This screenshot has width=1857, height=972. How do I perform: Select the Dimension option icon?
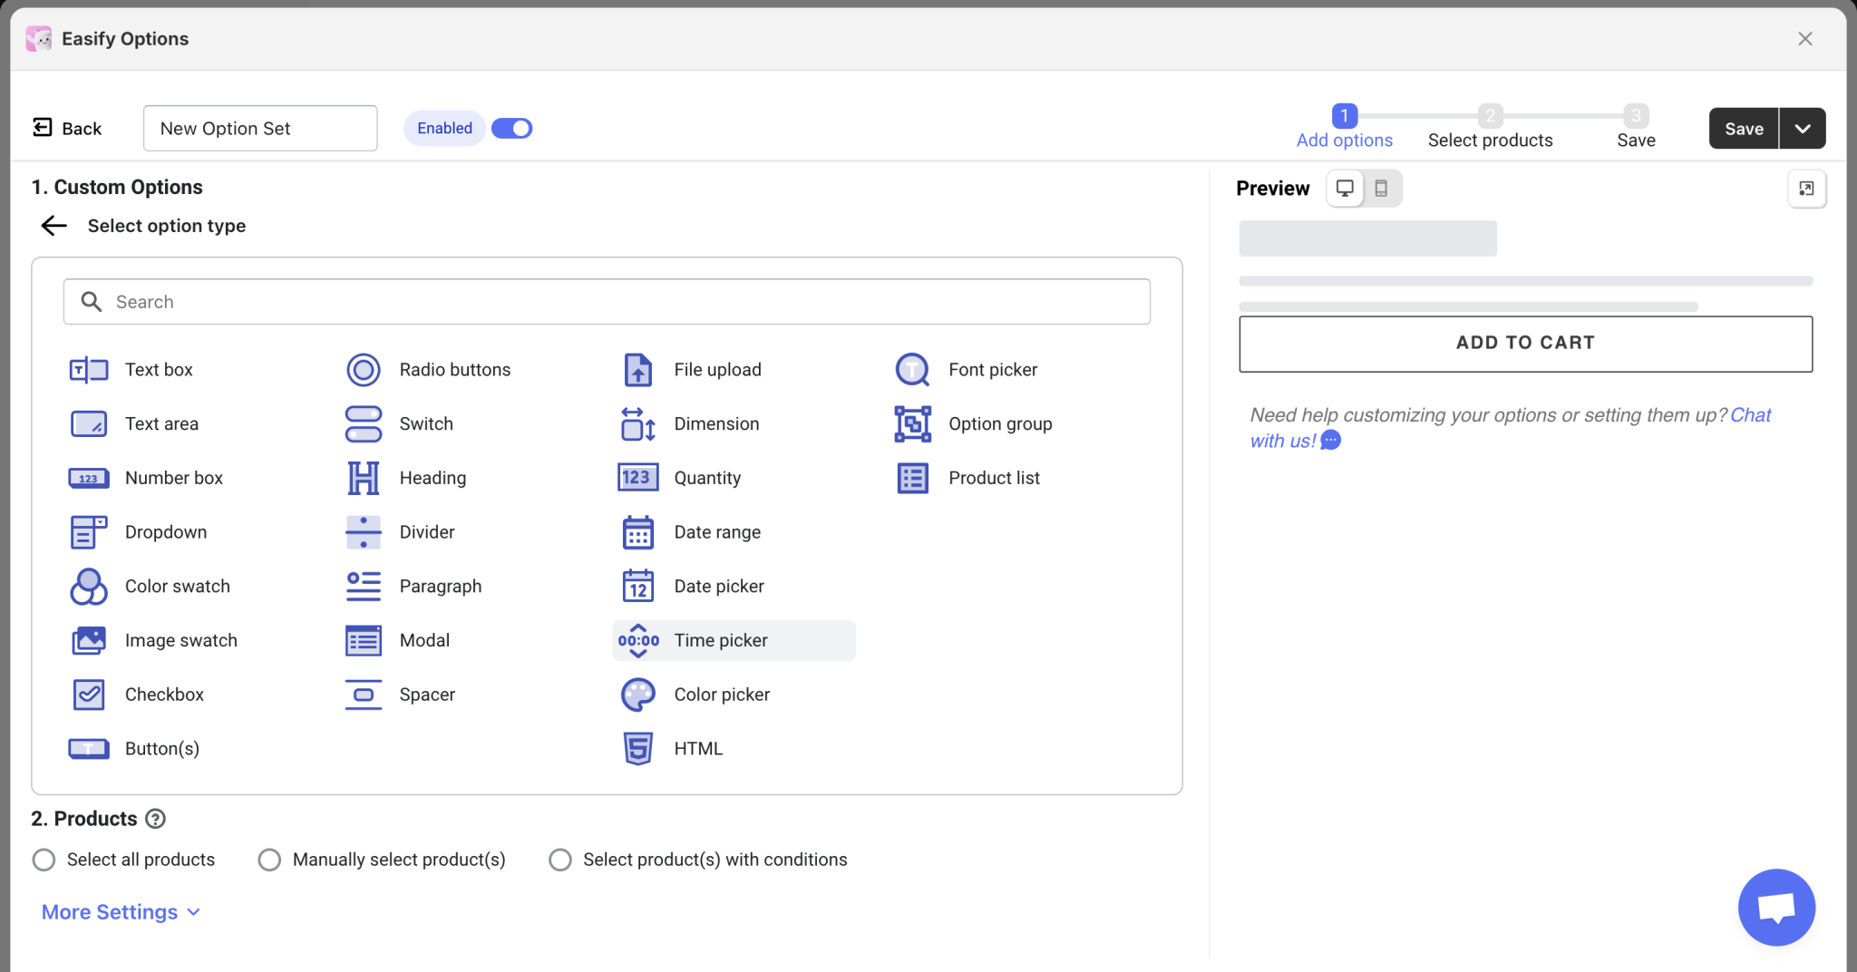tap(638, 423)
